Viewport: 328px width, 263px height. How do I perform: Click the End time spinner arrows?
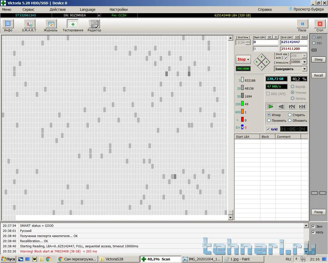[248, 43]
